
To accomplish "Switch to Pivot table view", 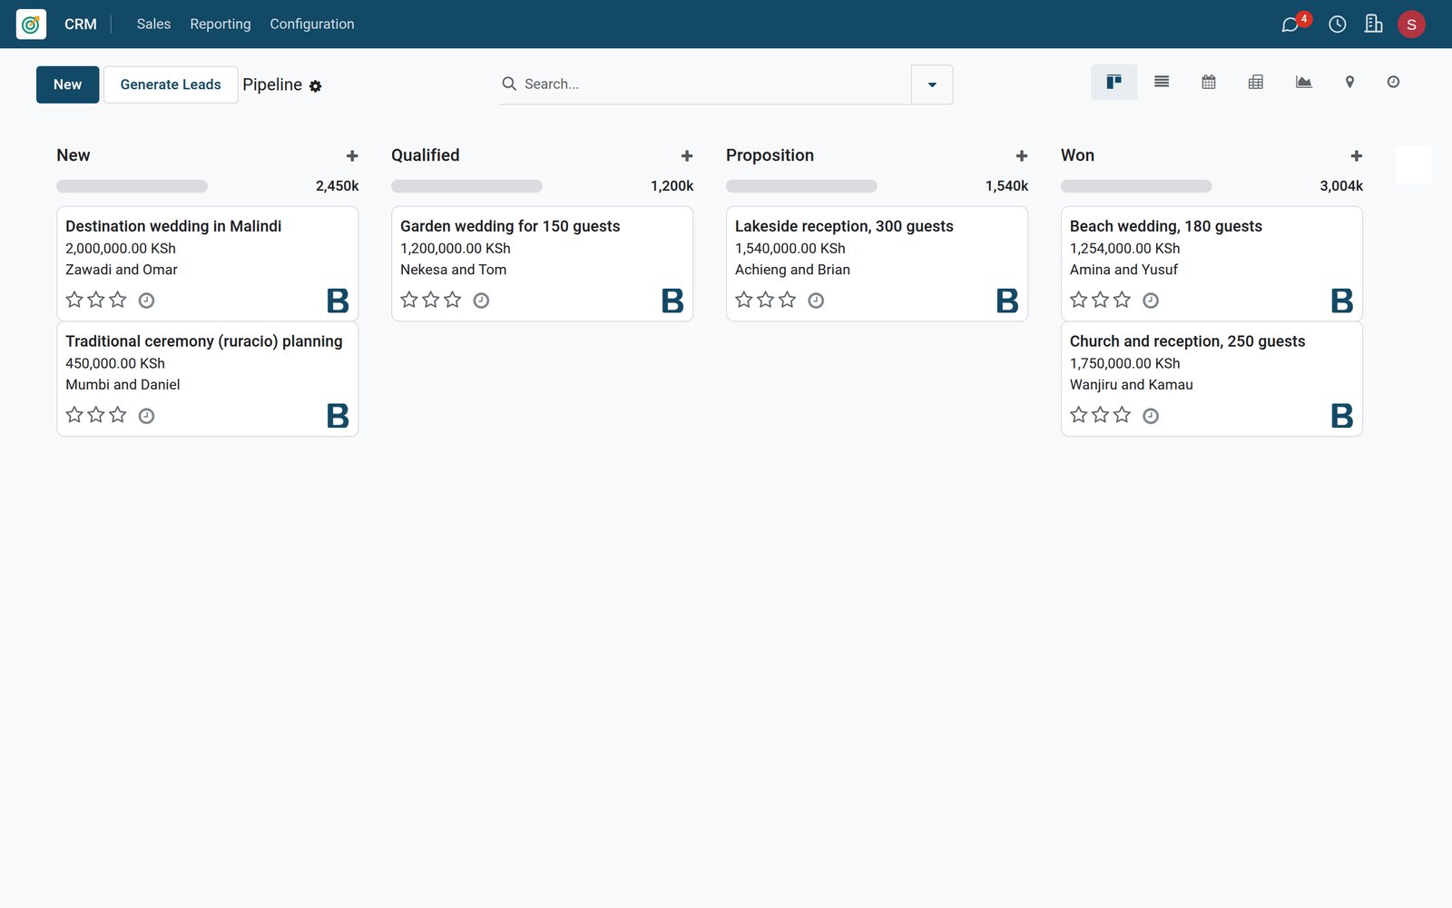I will (1256, 82).
